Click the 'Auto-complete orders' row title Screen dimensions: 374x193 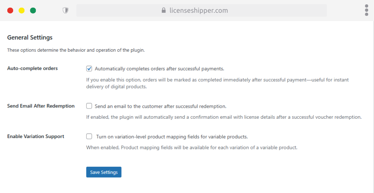(33, 68)
